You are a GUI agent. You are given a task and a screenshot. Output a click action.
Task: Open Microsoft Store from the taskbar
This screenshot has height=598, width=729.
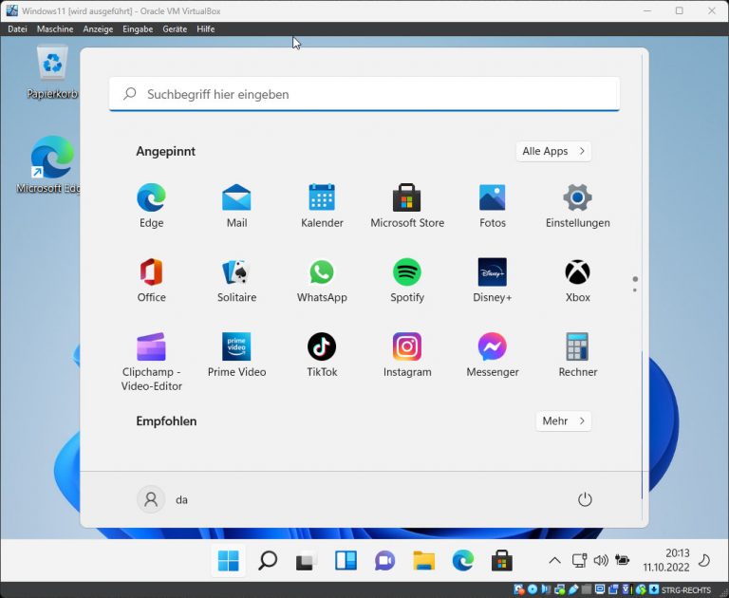501,561
